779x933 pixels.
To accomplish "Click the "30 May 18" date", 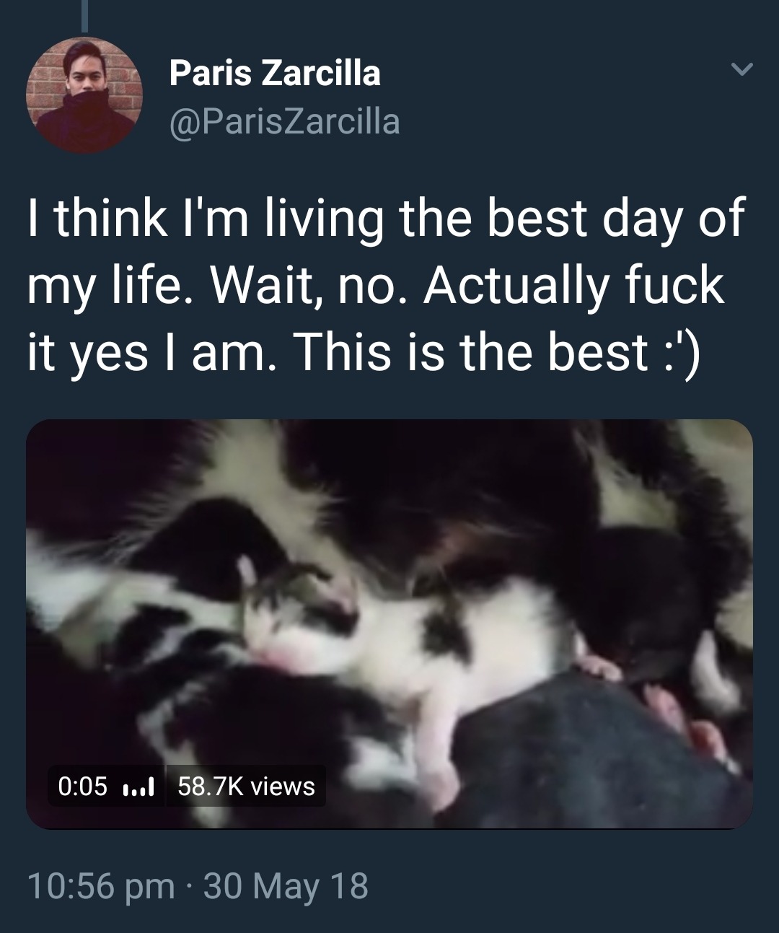I will [286, 885].
